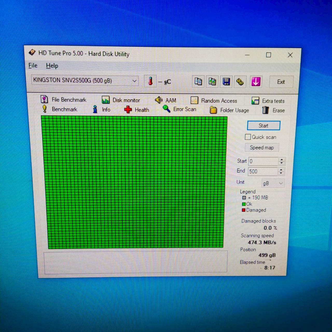Click the thermometer temperature icon
The height and width of the screenshot is (332, 332).
click(150, 81)
